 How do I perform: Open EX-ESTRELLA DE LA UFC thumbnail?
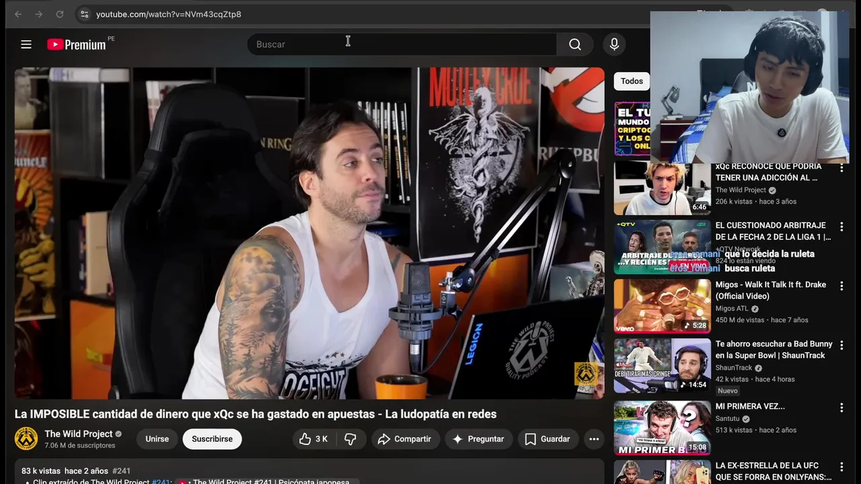662,472
